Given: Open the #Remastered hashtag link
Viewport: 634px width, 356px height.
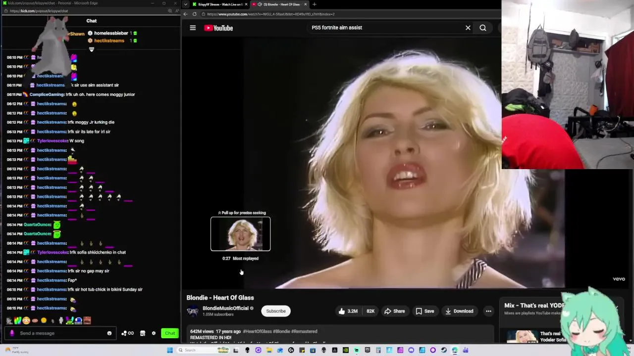Looking at the screenshot, I should point(304,331).
